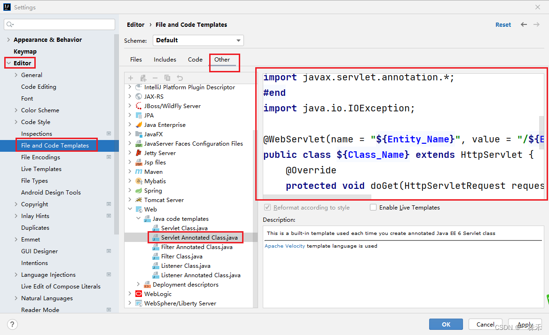Image resolution: width=549 pixels, height=335 pixels.
Task: Switch to the Includes tab
Action: click(x=165, y=60)
